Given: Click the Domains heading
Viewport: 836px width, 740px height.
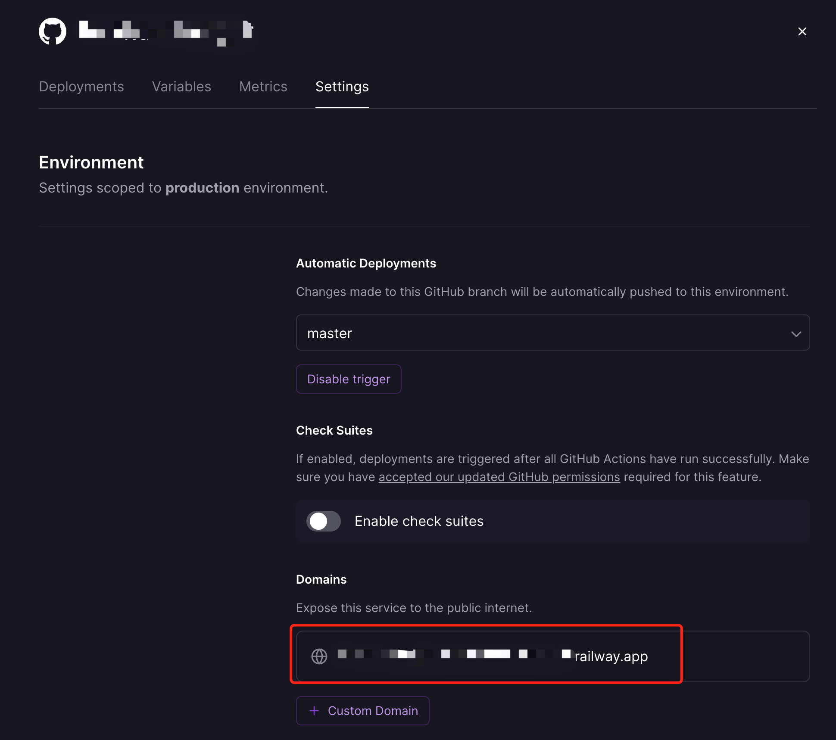Looking at the screenshot, I should pyautogui.click(x=321, y=579).
